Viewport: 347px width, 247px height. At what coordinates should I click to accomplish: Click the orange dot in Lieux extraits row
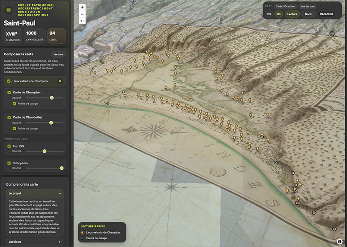[60, 81]
